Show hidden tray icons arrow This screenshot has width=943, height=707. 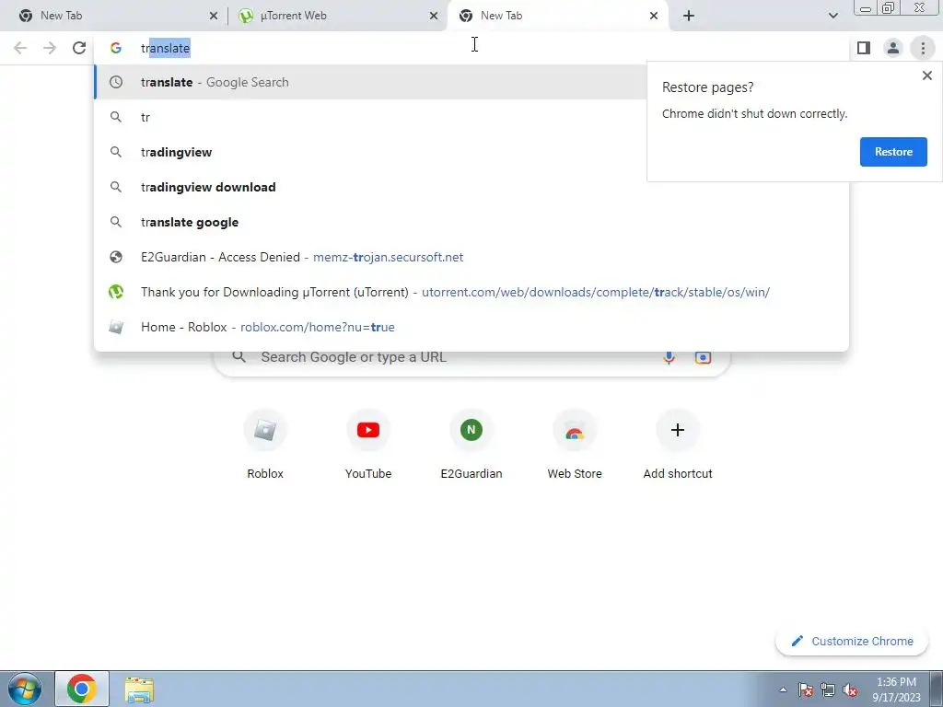[x=783, y=690]
